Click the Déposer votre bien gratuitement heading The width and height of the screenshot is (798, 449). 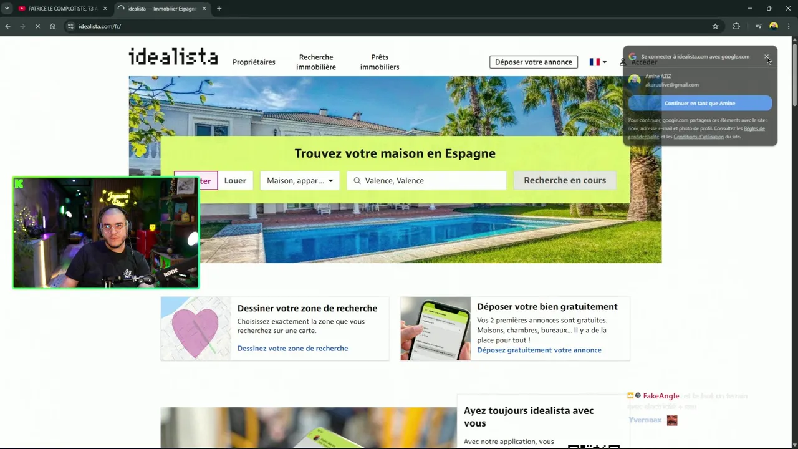coord(547,307)
